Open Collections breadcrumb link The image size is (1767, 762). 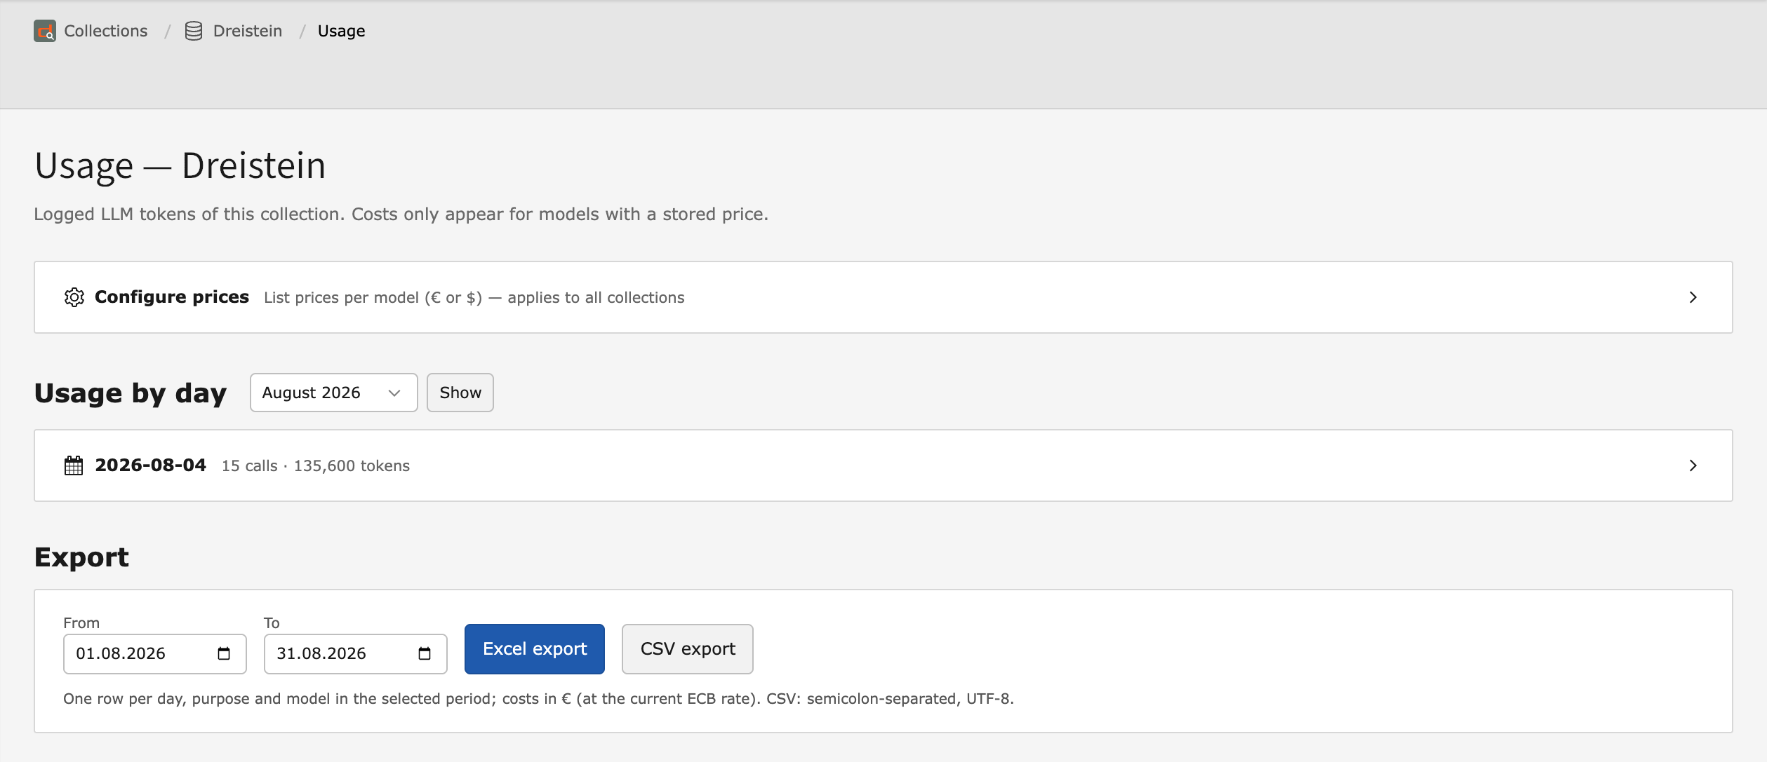(x=105, y=31)
